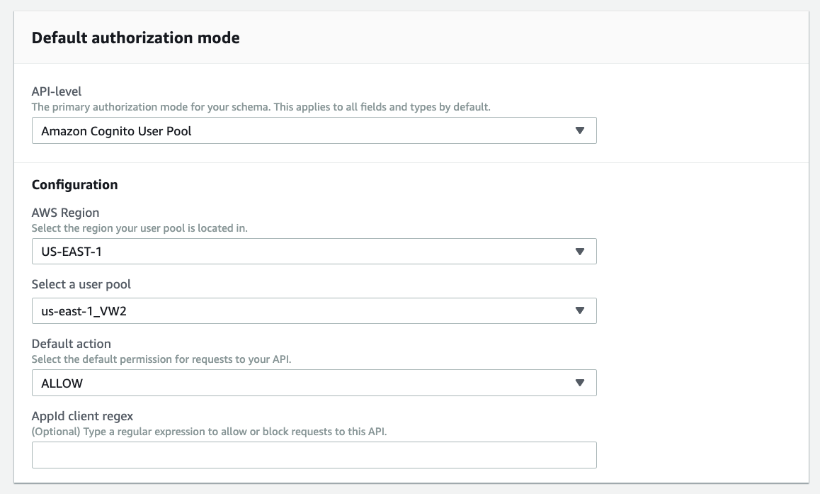The height and width of the screenshot is (494, 820).
Task: Click the arrow icon beside US-EAST-1
Action: pos(581,251)
